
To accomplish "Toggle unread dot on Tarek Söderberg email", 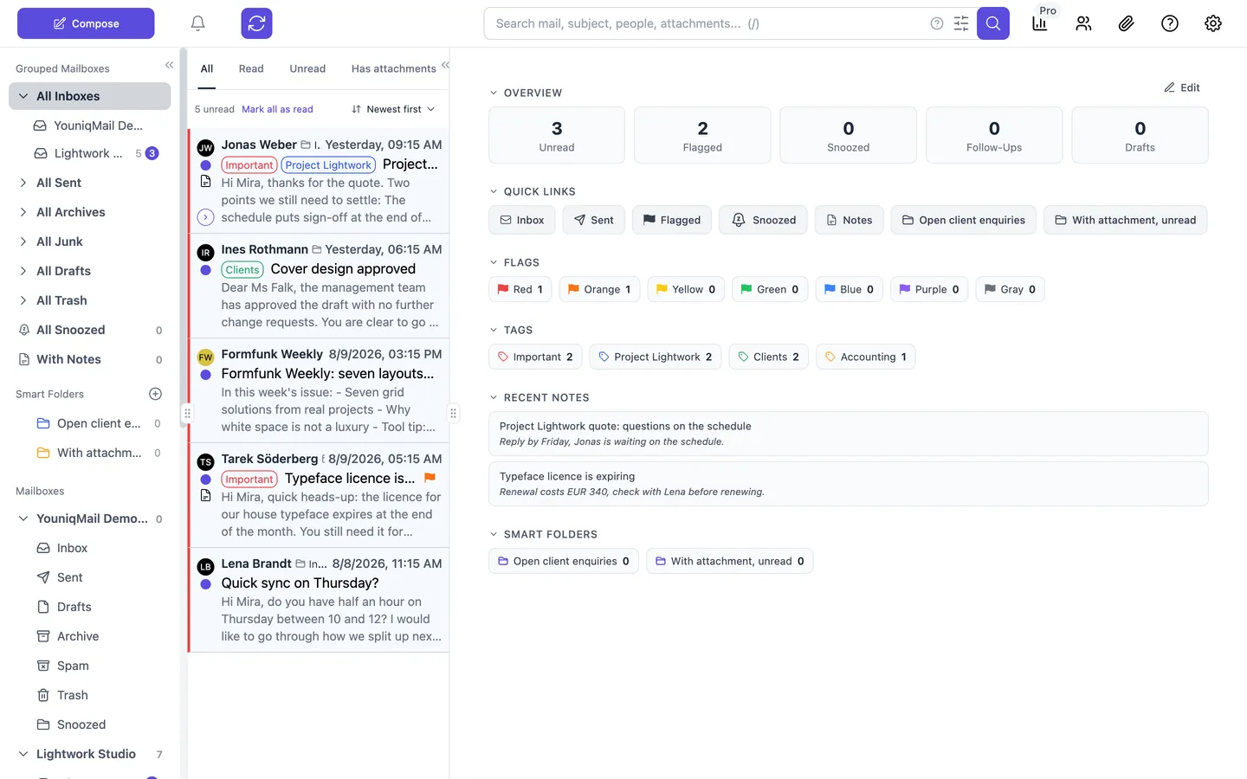I will (205, 480).
